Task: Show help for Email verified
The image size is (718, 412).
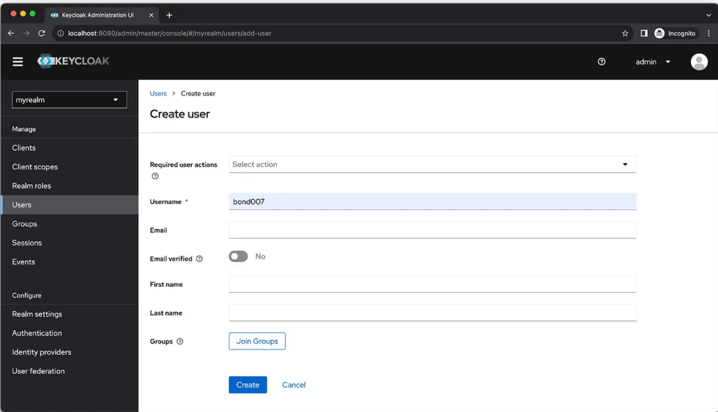Action: click(199, 259)
